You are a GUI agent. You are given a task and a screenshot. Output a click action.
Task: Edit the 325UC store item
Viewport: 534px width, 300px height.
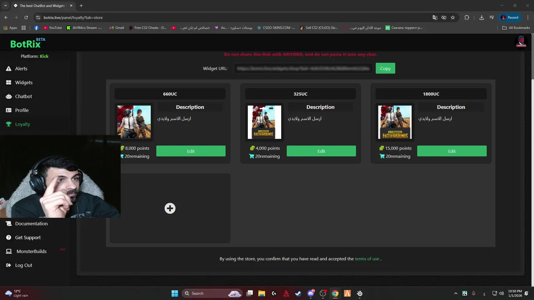(321, 151)
